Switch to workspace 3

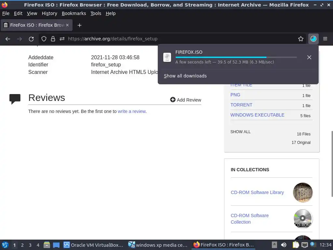[30, 245]
